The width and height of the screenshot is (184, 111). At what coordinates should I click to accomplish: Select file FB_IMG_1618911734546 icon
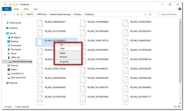pyautogui.click(x=40, y=70)
